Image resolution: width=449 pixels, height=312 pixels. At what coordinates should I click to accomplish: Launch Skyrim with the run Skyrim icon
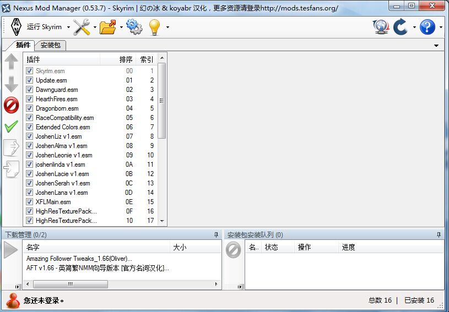pyautogui.click(x=17, y=27)
